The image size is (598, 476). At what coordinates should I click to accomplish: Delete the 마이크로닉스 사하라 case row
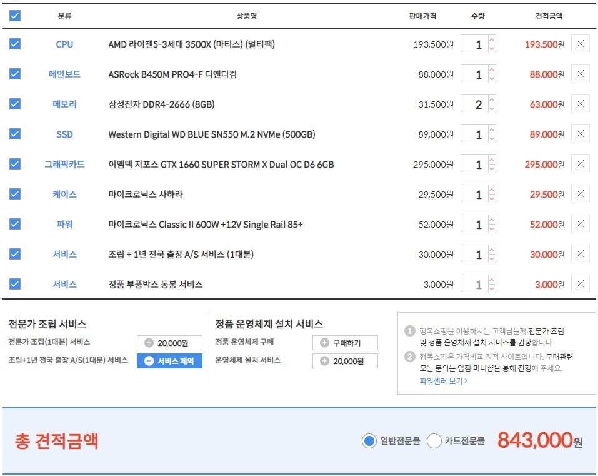tap(580, 195)
